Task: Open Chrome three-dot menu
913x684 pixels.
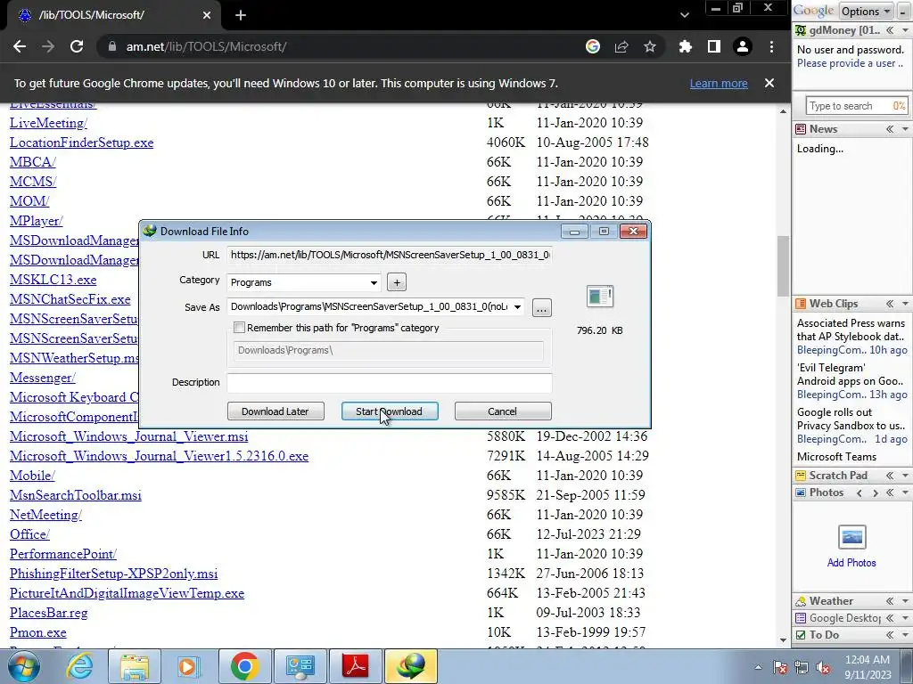Action: pyautogui.click(x=771, y=46)
